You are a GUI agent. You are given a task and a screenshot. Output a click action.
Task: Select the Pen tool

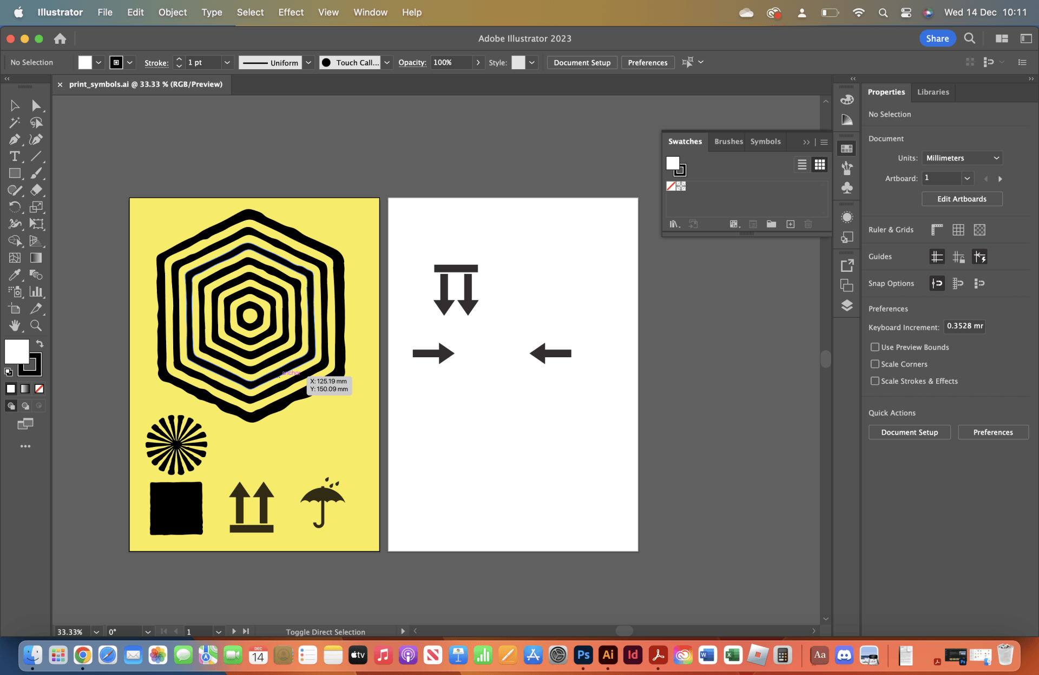[x=15, y=139]
